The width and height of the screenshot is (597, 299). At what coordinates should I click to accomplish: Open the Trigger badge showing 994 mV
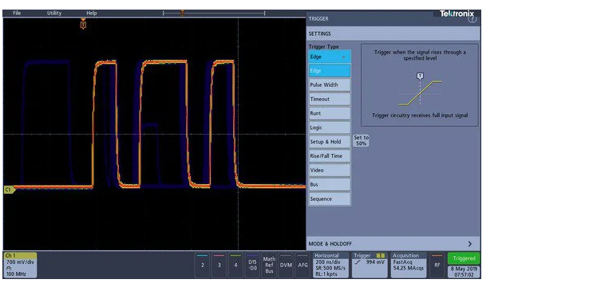point(370,265)
